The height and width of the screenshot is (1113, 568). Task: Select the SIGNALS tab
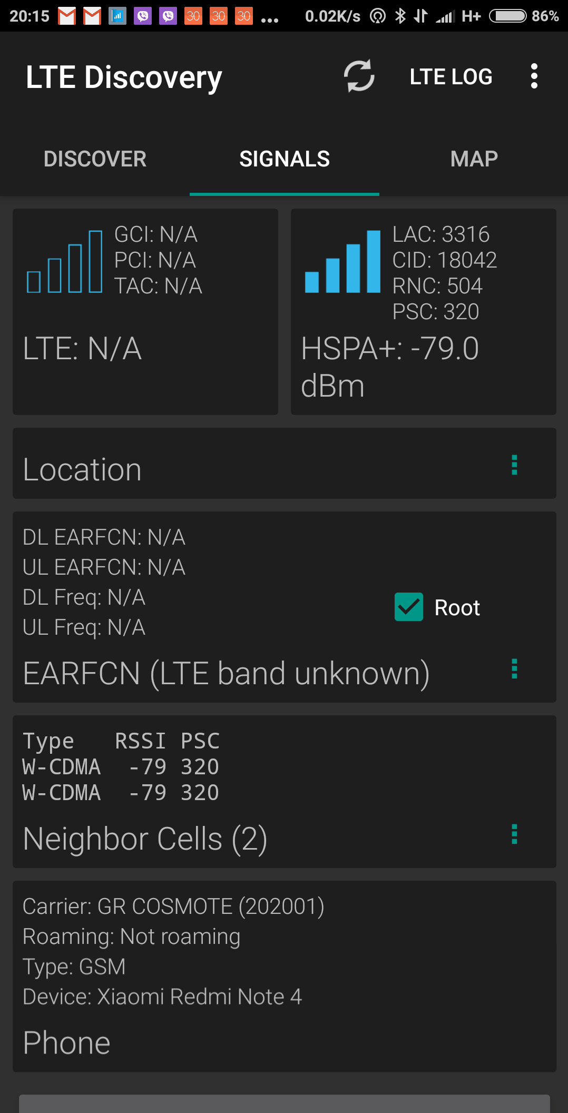(285, 159)
